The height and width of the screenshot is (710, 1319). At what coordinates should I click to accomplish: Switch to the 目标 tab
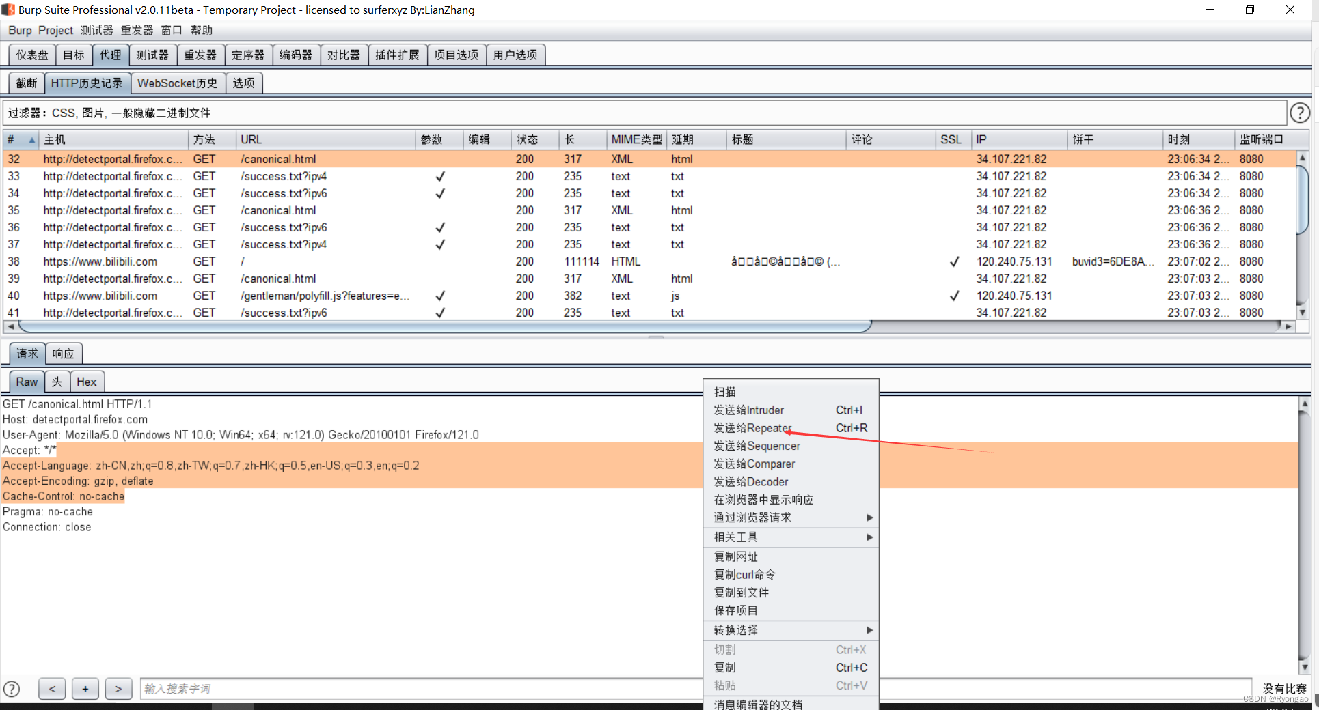74,55
